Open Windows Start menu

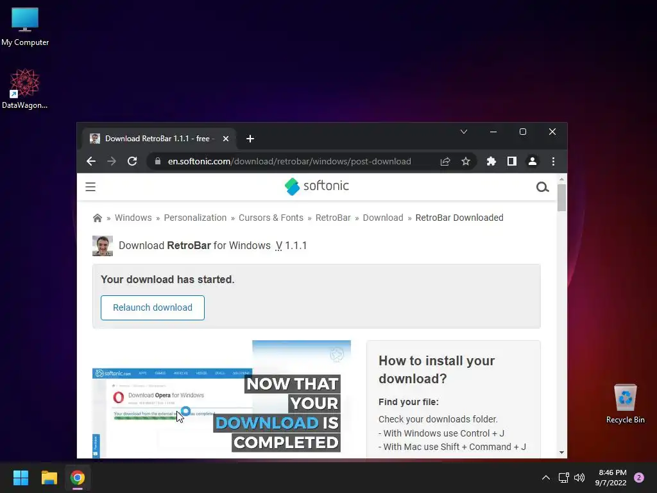(x=21, y=478)
